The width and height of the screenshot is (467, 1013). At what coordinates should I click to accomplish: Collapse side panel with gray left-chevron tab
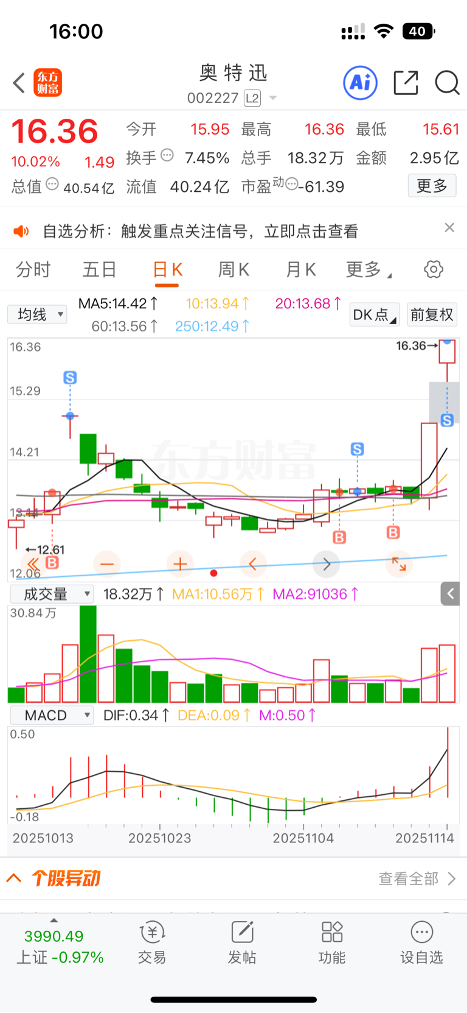pos(450,593)
